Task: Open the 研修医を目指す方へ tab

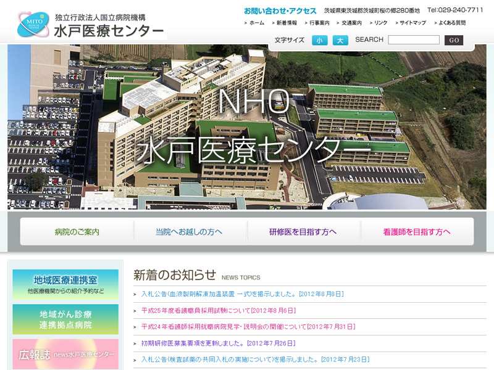Action: pos(303,232)
